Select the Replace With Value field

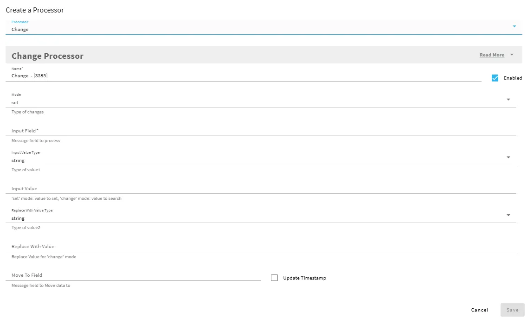261,247
